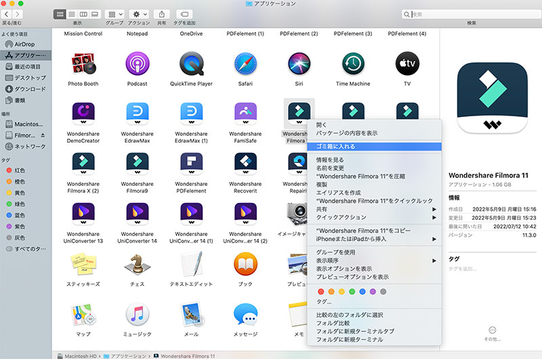542x359 pixels.
Task: Select the Time Machine icon
Action: [x=353, y=64]
